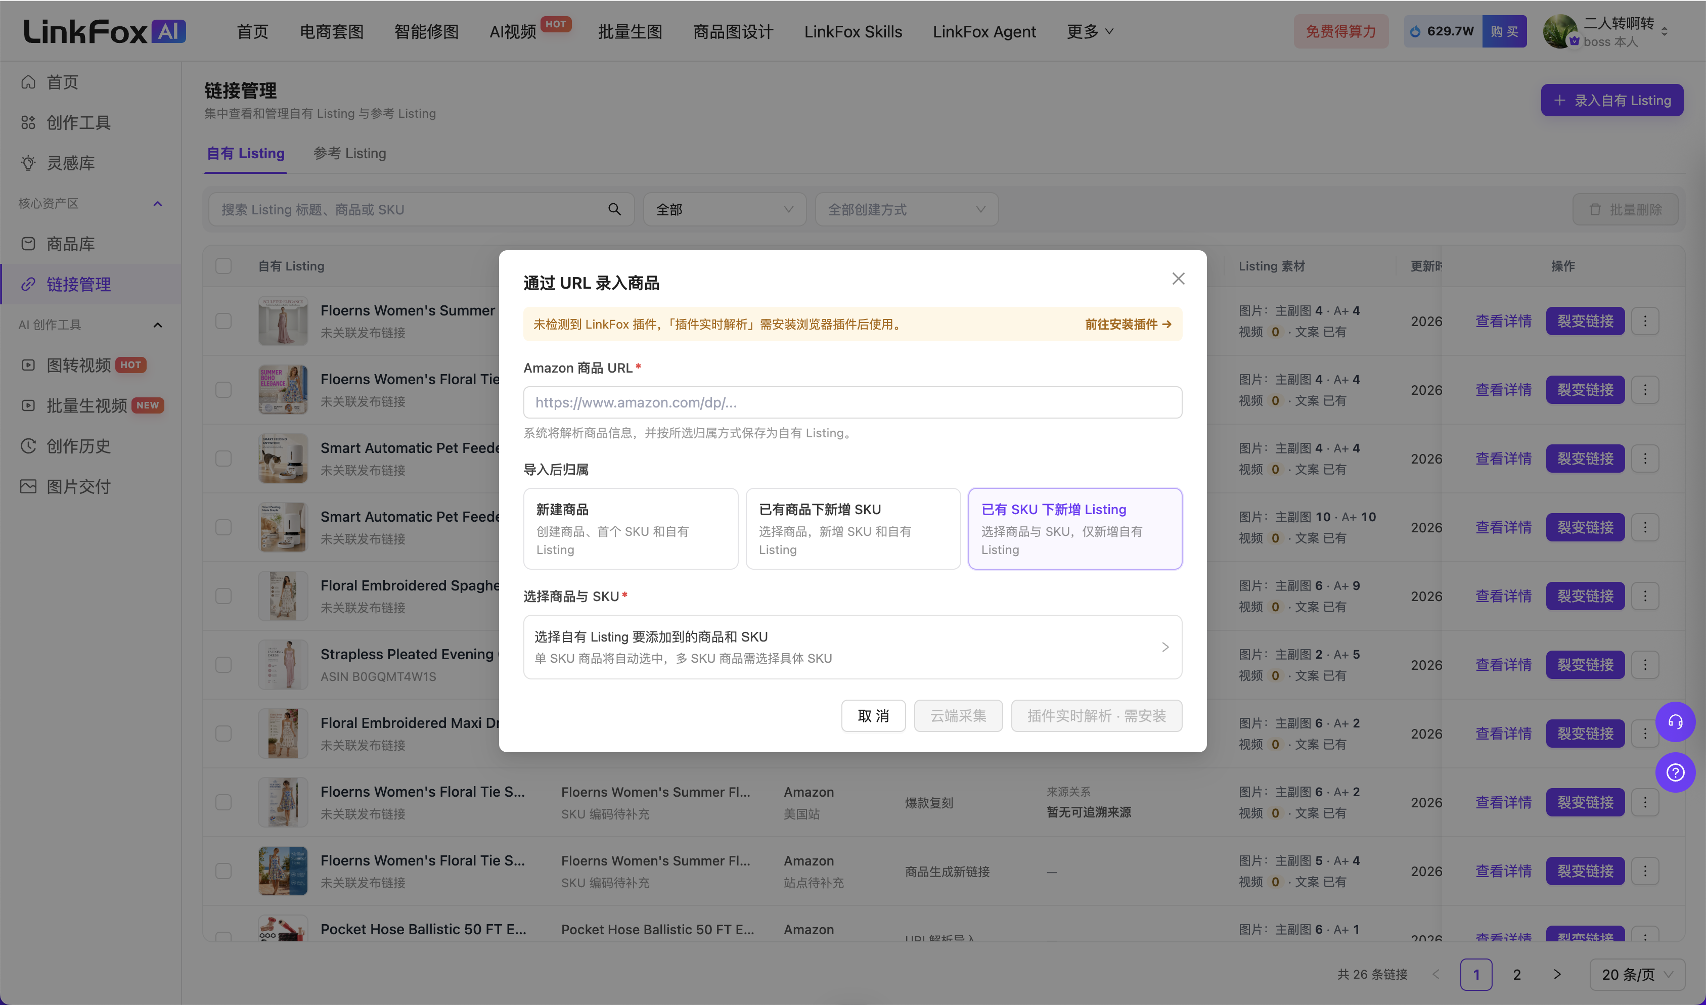Open the 选择商品与 SKU selector
This screenshot has width=1706, height=1005.
click(x=852, y=647)
